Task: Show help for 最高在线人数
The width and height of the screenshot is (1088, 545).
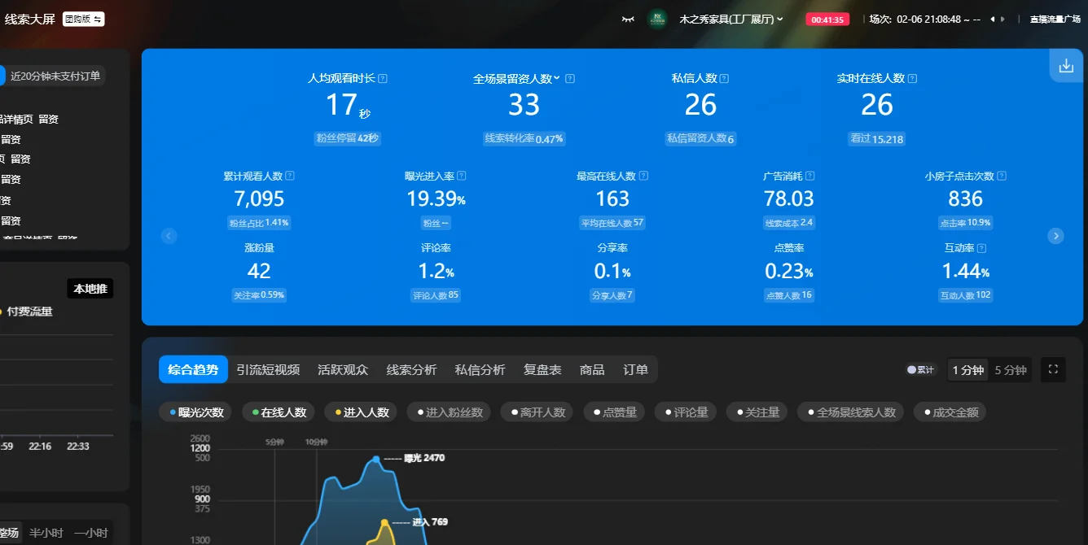Action: 643,176
